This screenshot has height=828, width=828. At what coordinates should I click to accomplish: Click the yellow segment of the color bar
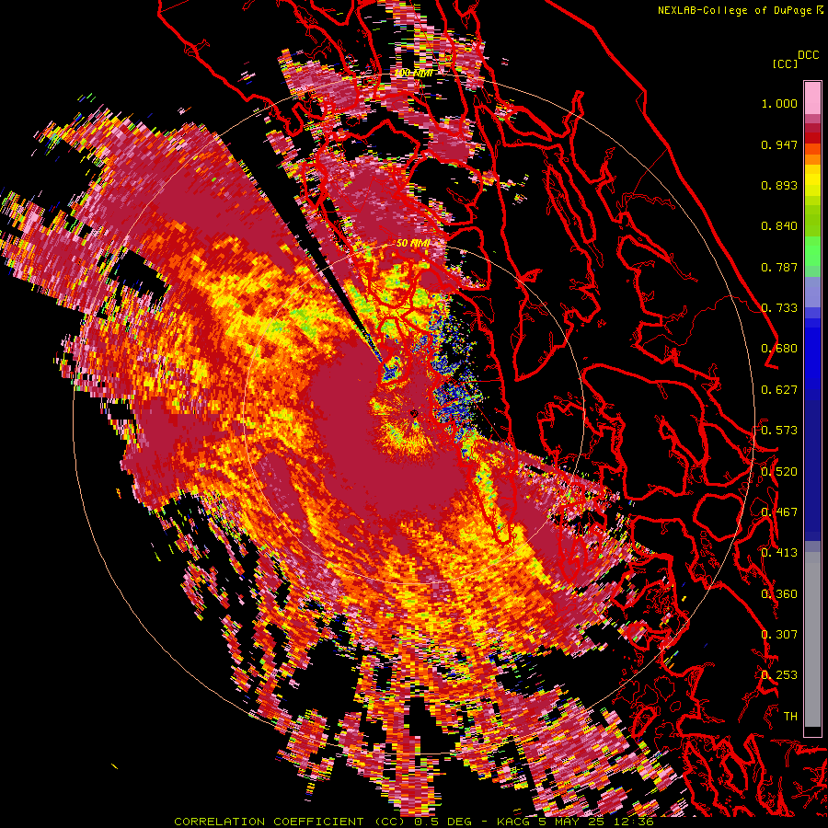click(812, 181)
